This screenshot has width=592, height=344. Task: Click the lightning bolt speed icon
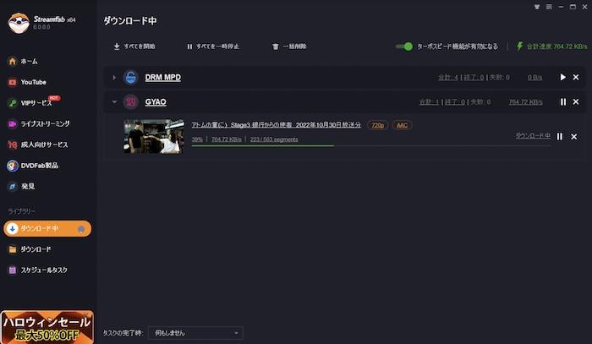click(x=520, y=46)
